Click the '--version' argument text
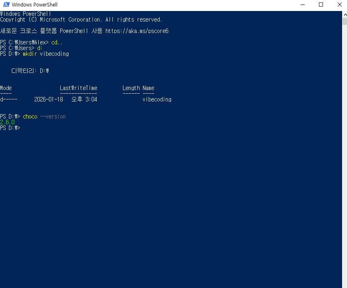The width and height of the screenshot is (347, 288). [x=53, y=117]
